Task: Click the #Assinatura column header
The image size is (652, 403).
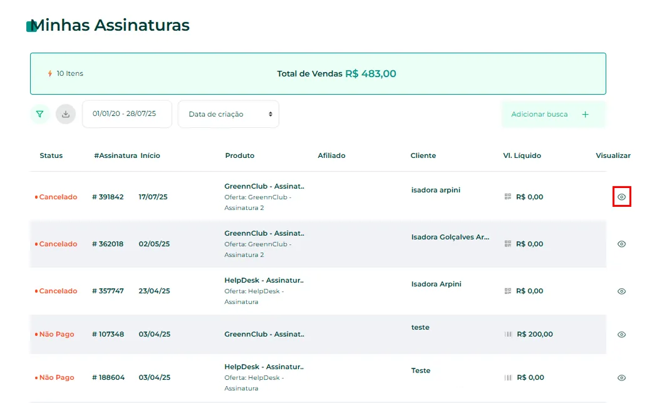Action: tap(116, 155)
